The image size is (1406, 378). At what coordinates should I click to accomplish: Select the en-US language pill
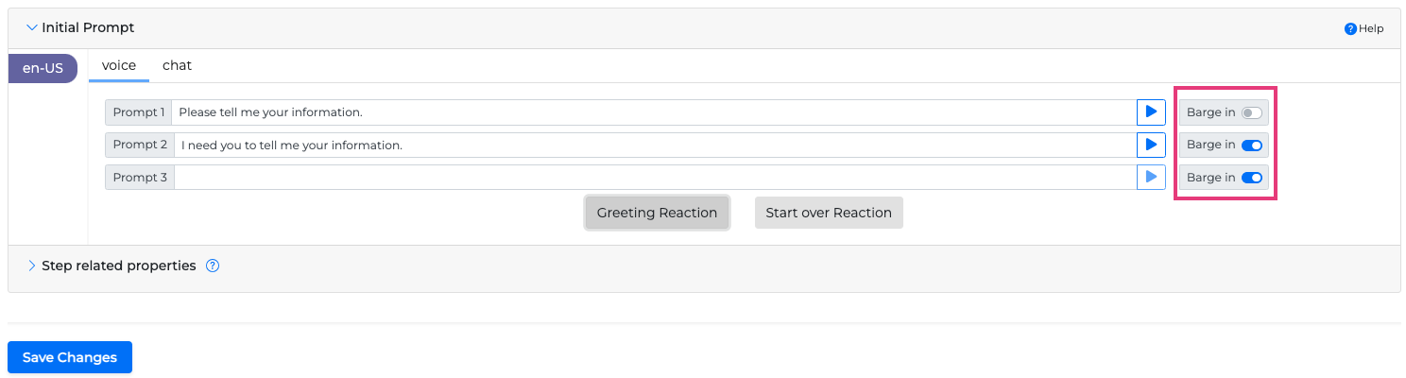[43, 68]
